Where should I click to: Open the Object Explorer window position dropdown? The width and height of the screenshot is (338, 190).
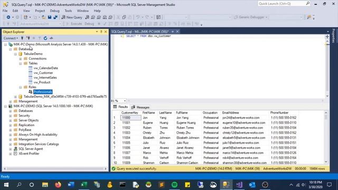point(97,32)
